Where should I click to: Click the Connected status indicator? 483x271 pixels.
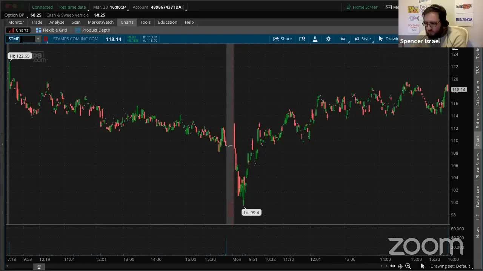[42, 7]
